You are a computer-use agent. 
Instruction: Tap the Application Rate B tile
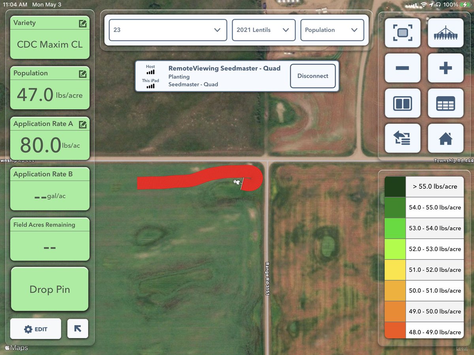(50, 189)
